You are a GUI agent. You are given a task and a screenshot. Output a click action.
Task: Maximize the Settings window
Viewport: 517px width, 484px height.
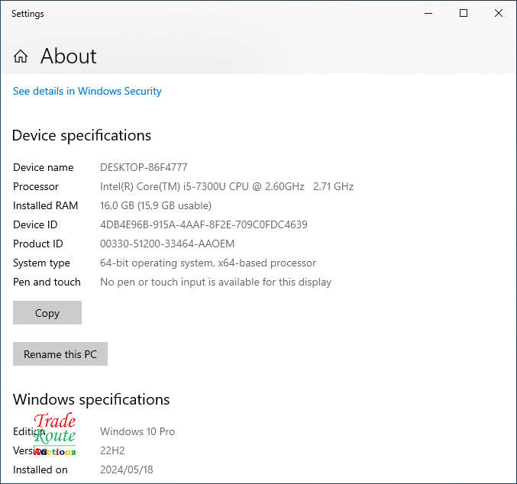pyautogui.click(x=464, y=13)
